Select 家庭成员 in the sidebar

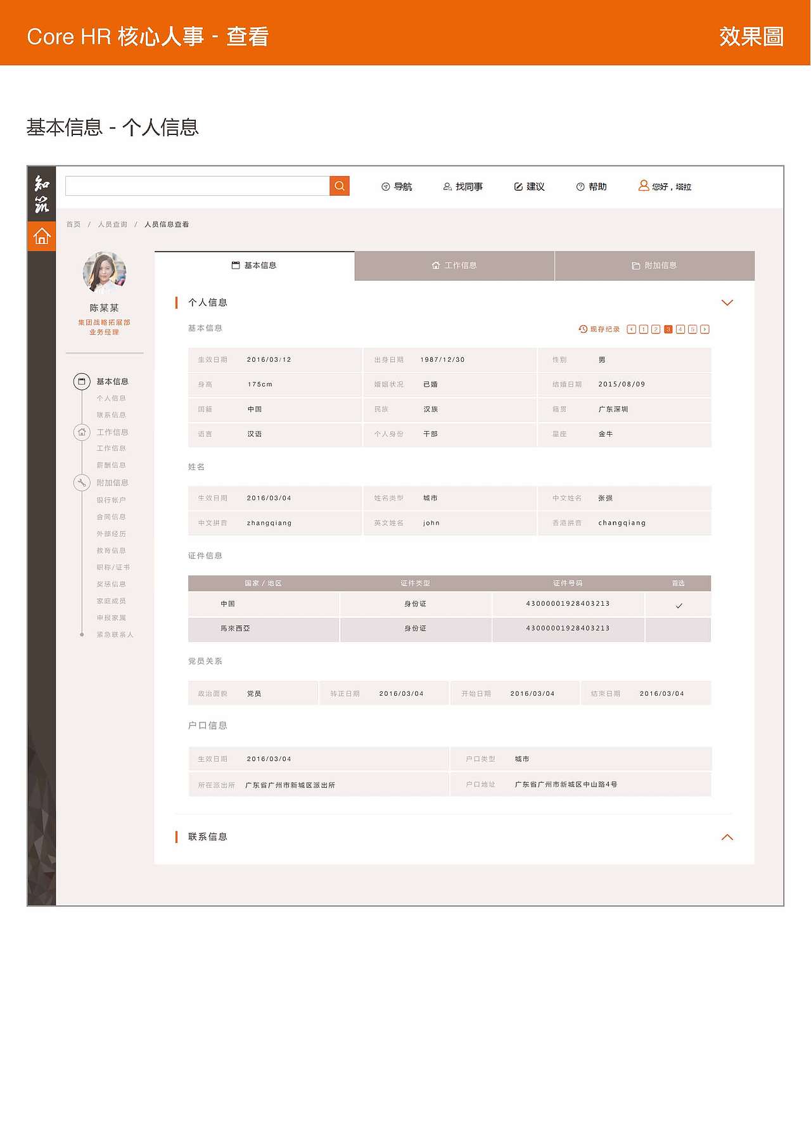point(112,601)
